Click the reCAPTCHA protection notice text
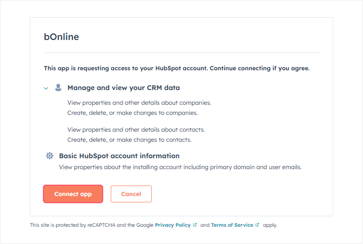 pyautogui.click(x=91, y=225)
